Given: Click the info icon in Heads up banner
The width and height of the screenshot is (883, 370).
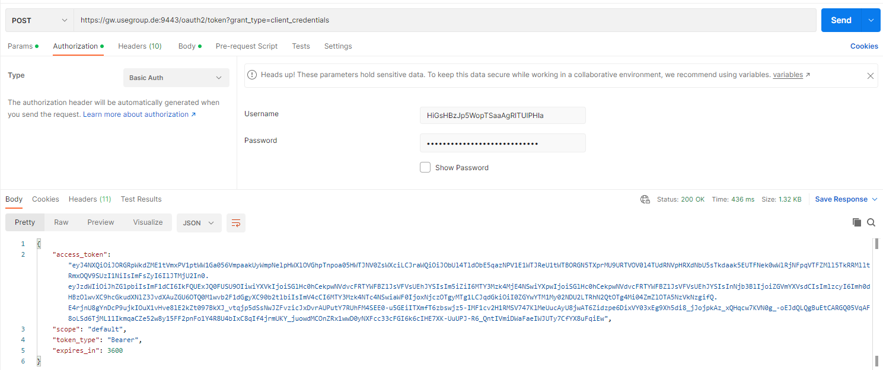Looking at the screenshot, I should (252, 75).
